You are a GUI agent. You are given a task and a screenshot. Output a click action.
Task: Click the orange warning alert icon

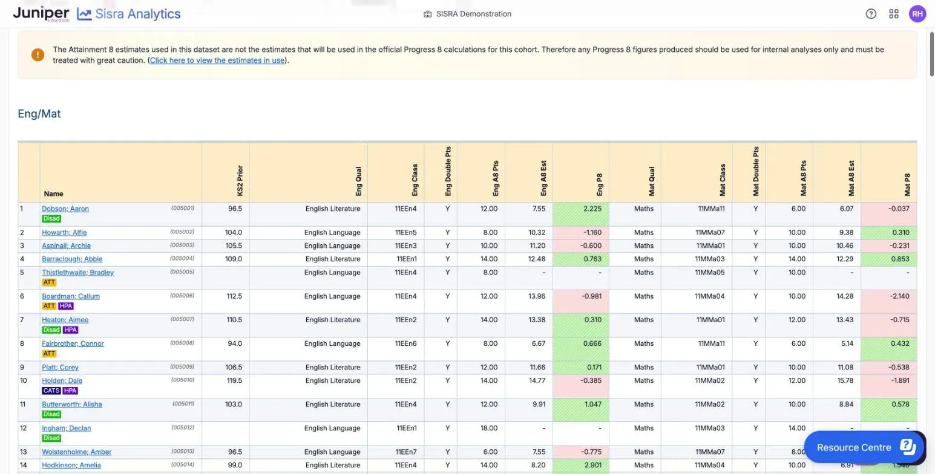coord(38,55)
